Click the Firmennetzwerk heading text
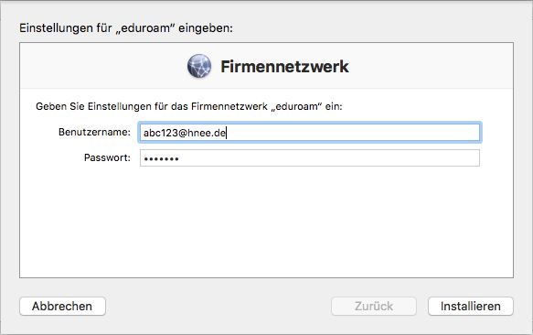533x335 pixels. (284, 67)
